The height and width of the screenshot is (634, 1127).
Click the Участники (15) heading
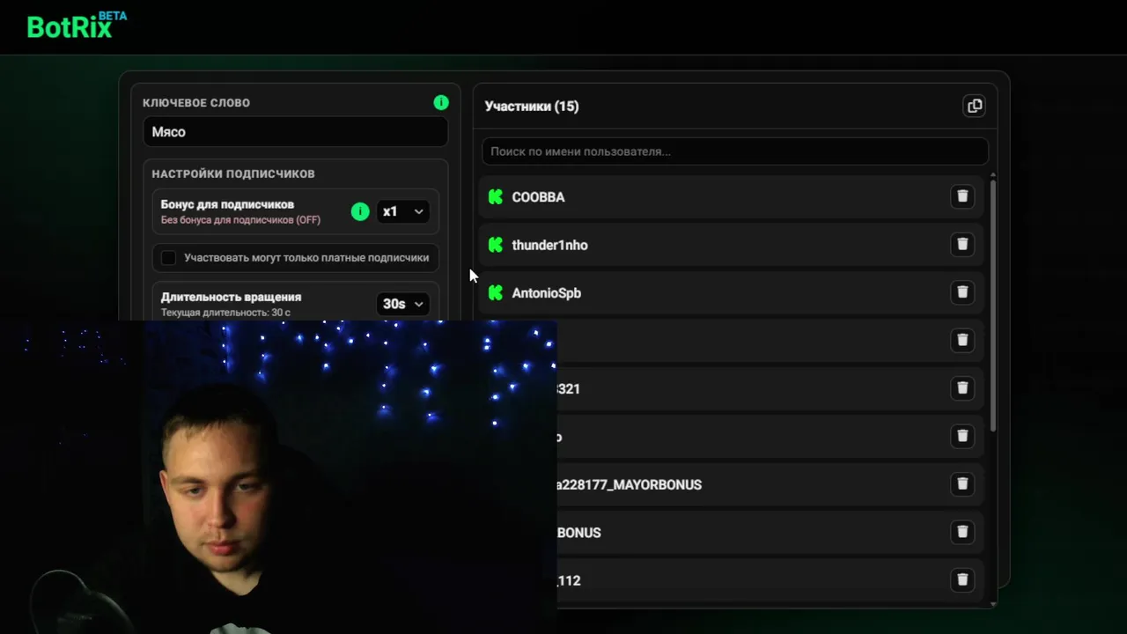(532, 107)
